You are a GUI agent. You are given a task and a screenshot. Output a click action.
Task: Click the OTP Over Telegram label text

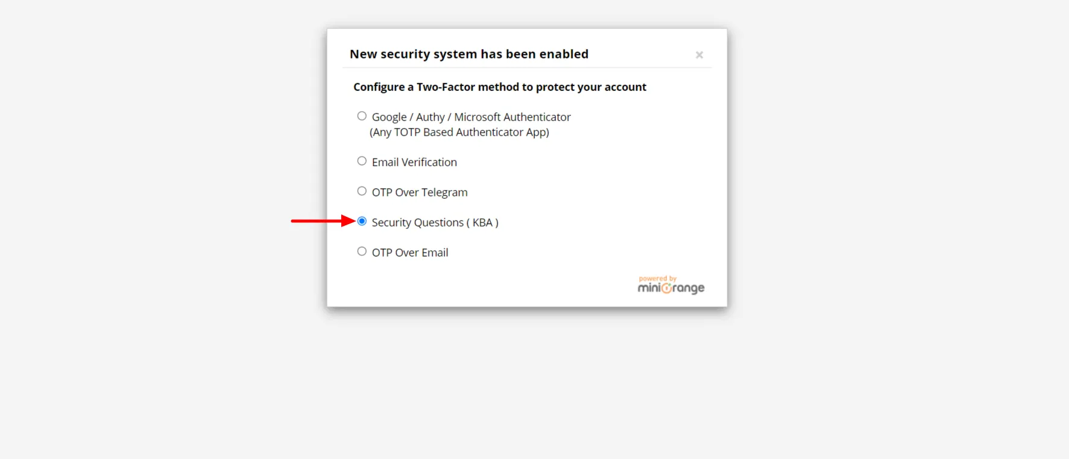tap(420, 192)
